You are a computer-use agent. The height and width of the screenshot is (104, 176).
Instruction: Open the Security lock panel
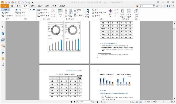(3, 58)
